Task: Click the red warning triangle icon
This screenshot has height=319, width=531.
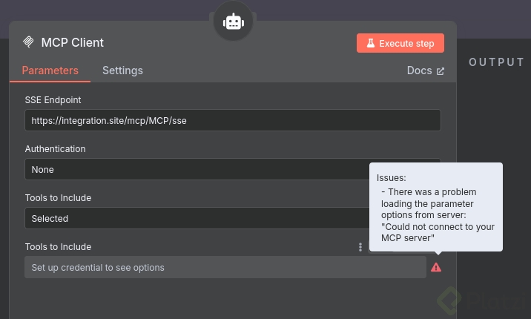Action: (436, 267)
